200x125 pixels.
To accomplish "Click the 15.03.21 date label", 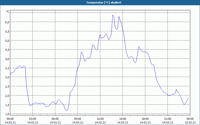I will pos(190,122).
